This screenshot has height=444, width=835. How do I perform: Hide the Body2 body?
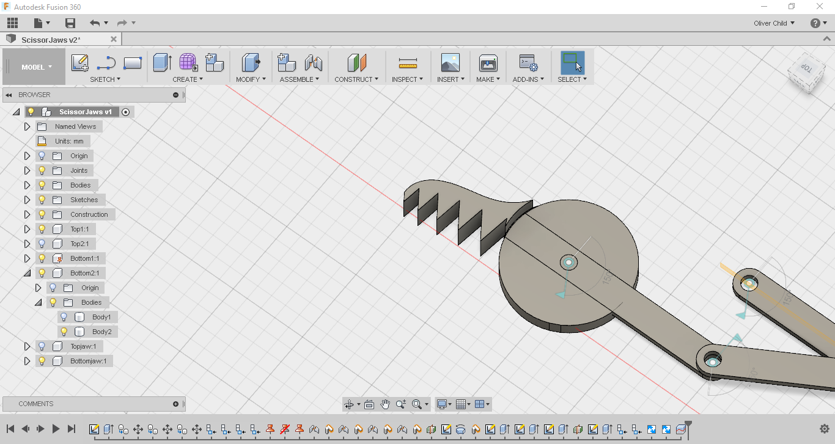64,332
